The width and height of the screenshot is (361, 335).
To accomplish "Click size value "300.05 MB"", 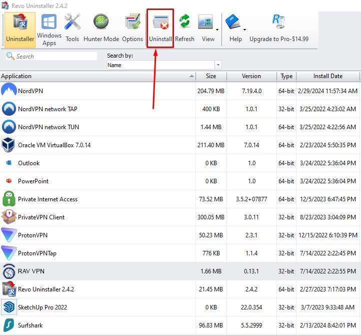I will coord(211,217).
